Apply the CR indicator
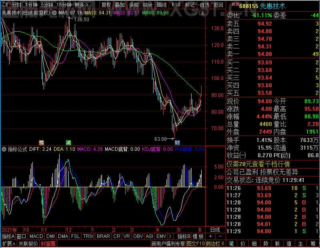The image size is (320, 248). point(117,236)
